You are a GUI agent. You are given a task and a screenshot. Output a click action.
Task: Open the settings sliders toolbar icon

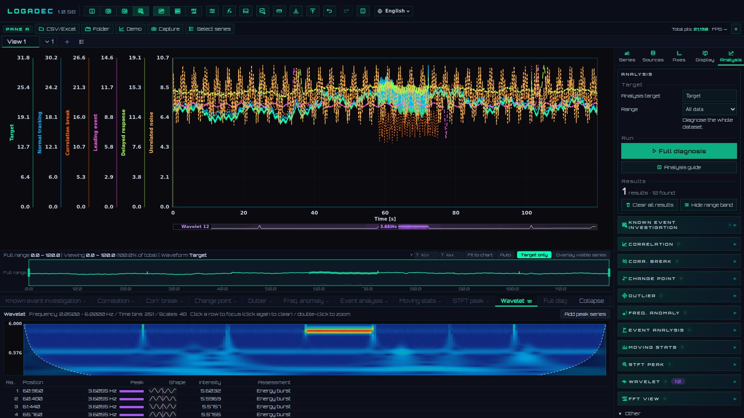pos(212,11)
